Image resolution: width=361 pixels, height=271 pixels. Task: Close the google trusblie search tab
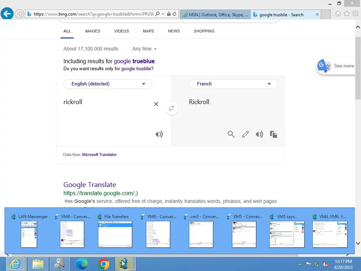tap(317, 14)
